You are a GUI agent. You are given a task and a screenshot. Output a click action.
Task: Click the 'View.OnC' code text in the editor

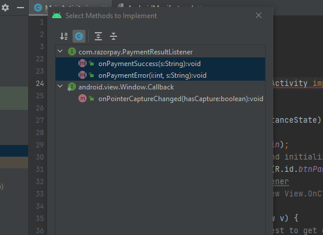click(x=304, y=193)
